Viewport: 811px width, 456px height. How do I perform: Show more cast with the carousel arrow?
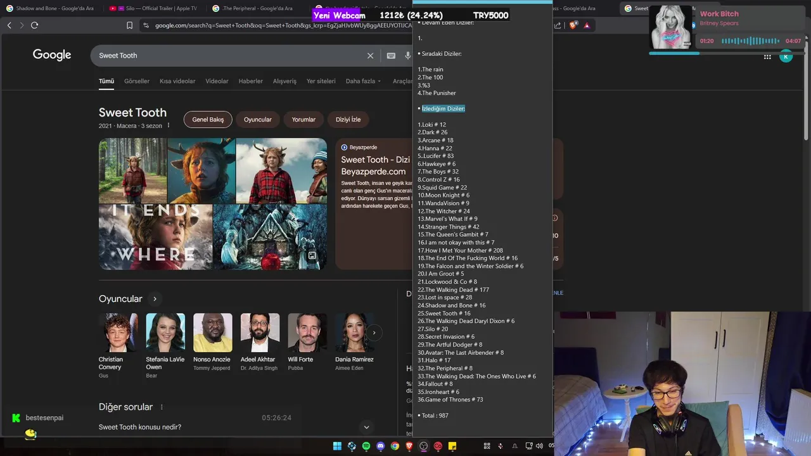pos(374,332)
